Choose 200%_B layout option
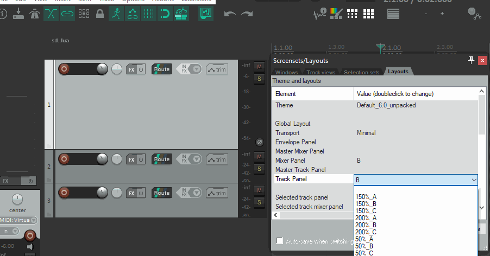490x256 pixels. pos(366,225)
